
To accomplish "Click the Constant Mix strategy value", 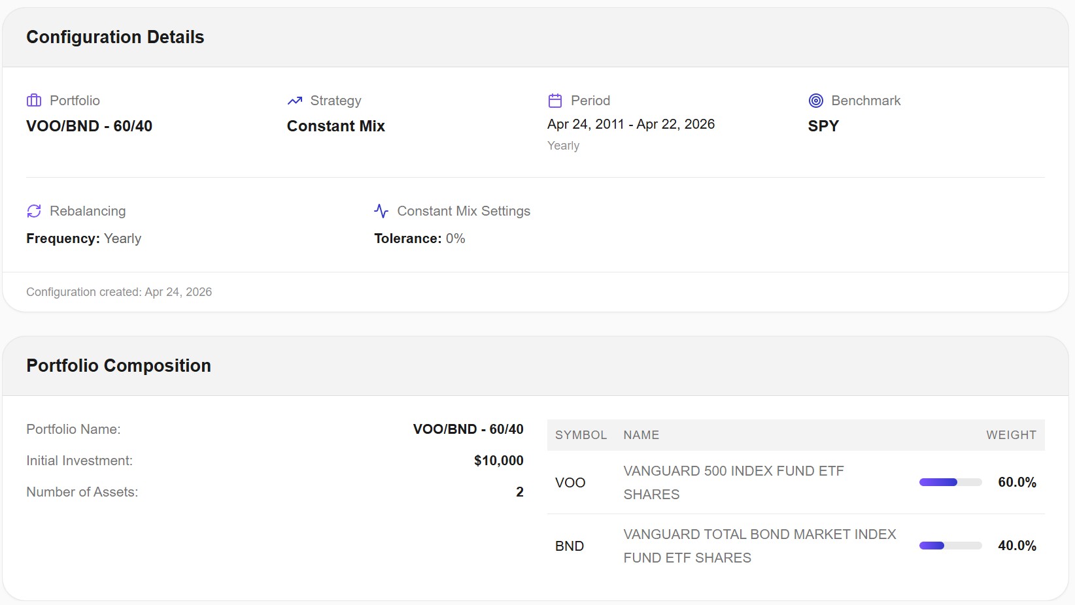I will click(335, 126).
